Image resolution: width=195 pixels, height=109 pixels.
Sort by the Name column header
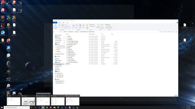[68, 34]
